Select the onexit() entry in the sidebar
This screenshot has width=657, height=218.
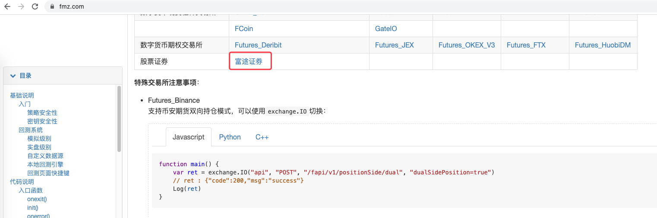click(x=37, y=199)
